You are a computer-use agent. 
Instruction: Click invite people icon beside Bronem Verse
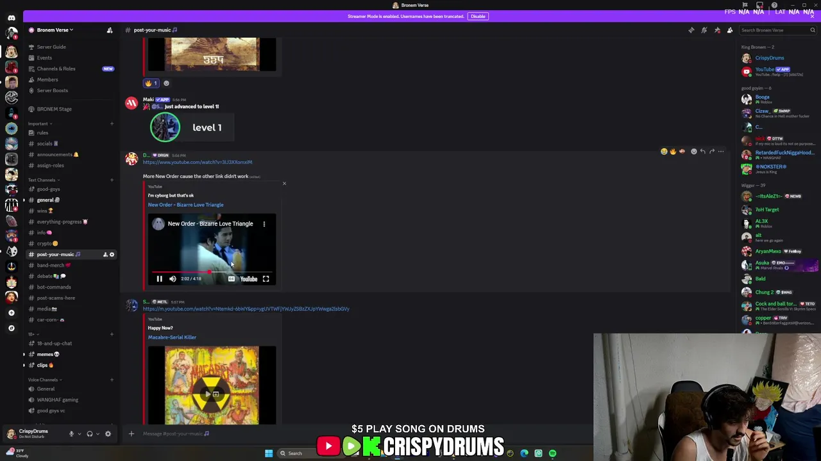pos(110,30)
